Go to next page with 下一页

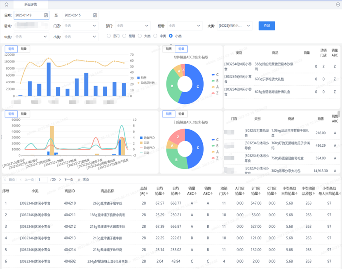pos(68,180)
